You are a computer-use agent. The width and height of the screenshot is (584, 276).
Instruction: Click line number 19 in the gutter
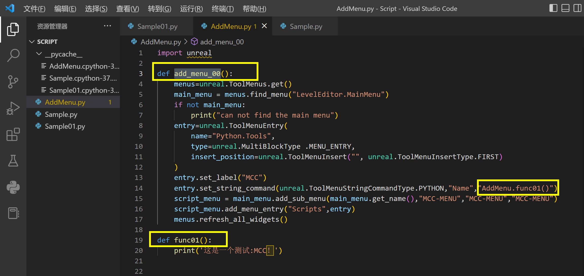[139, 240]
